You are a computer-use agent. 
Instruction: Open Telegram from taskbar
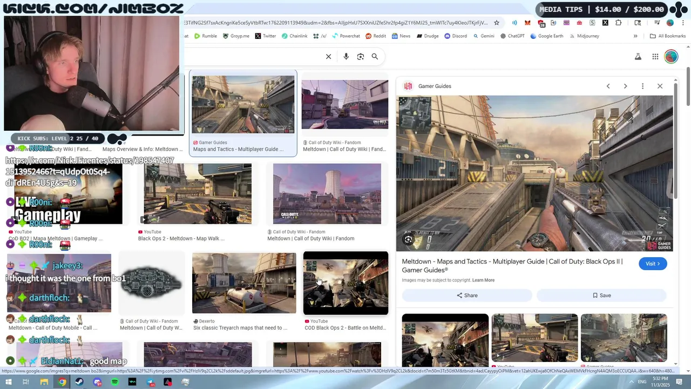[x=150, y=382]
